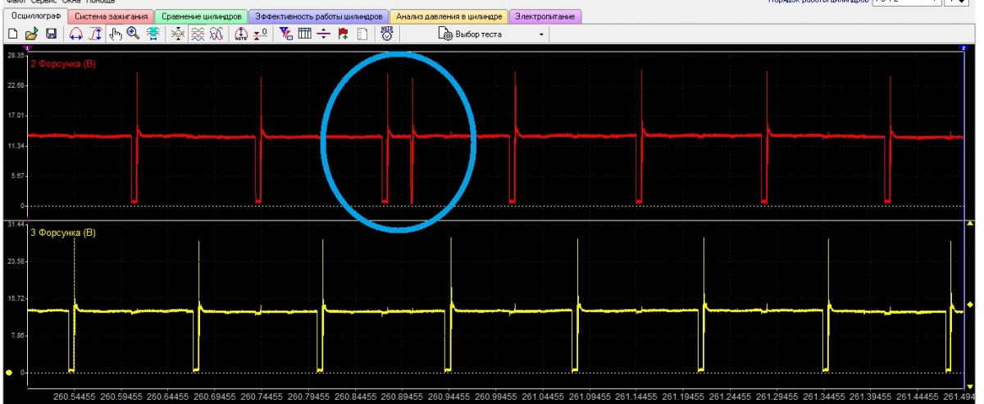The image size is (984, 404).
Task: Click the 5.67 value on red channel scale
Action: click(x=17, y=175)
